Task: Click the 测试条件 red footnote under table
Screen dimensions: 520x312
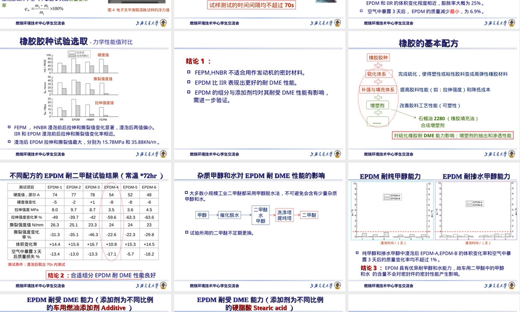Action: click(x=36, y=265)
